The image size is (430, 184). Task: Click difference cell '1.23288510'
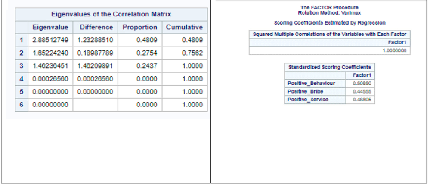[x=96, y=40]
